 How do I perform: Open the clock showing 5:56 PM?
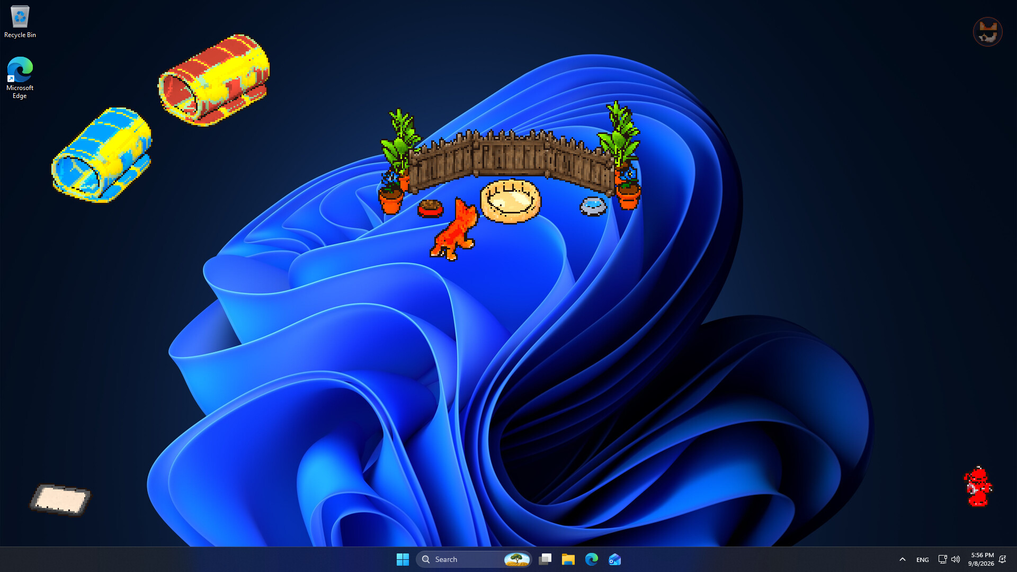982,559
